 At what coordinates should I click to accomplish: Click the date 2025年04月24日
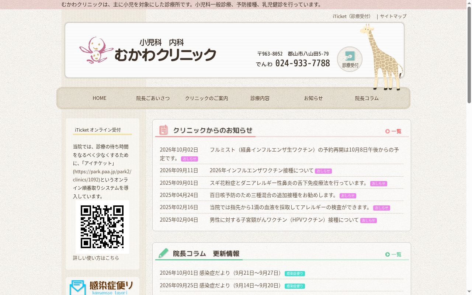click(x=179, y=195)
